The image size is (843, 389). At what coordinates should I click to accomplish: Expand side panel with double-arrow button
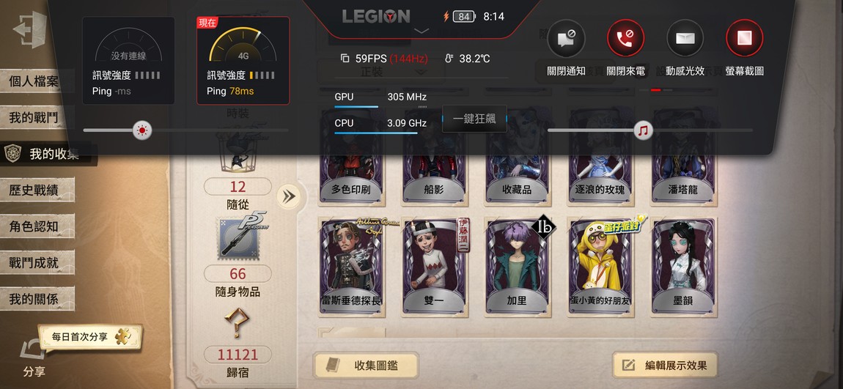click(x=289, y=196)
